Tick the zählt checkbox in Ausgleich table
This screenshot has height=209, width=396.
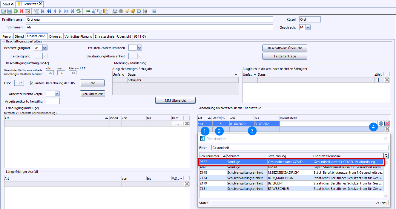point(377,80)
